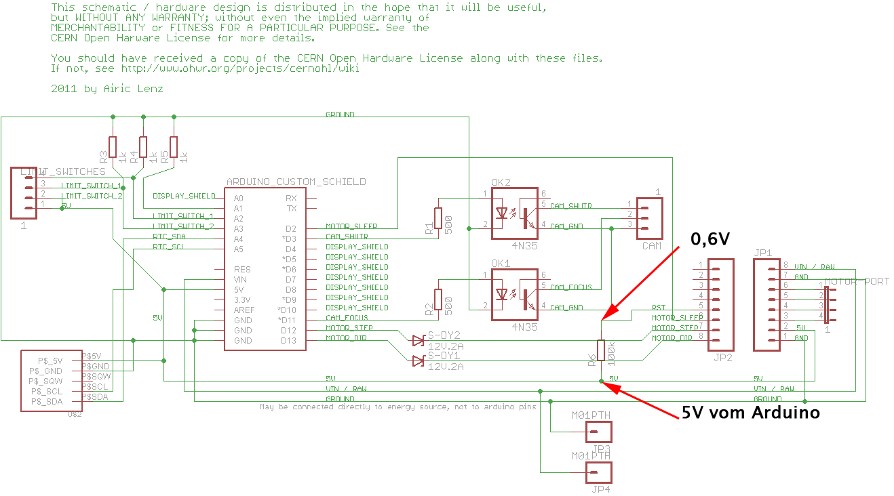Click the OK1 4N35 optocoupler symbol
894x496 pixels.
point(514,295)
